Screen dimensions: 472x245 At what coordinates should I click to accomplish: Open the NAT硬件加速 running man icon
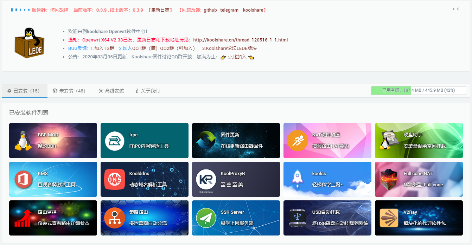click(x=298, y=141)
